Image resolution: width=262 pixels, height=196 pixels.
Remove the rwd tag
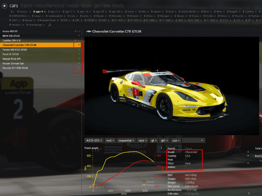pyautogui.click(x=113, y=140)
